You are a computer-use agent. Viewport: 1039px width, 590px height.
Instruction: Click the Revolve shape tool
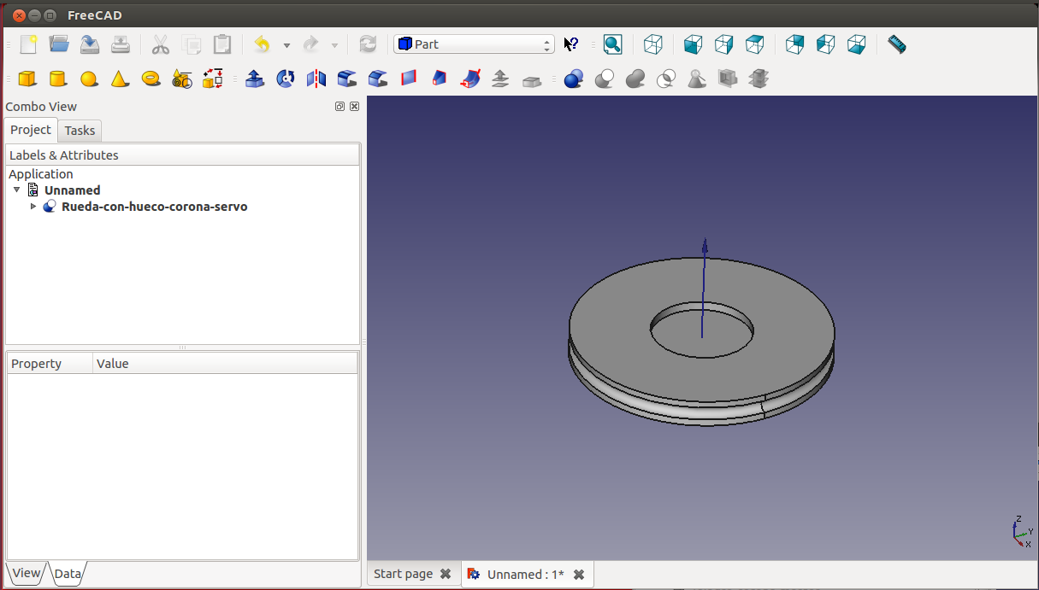(x=286, y=79)
